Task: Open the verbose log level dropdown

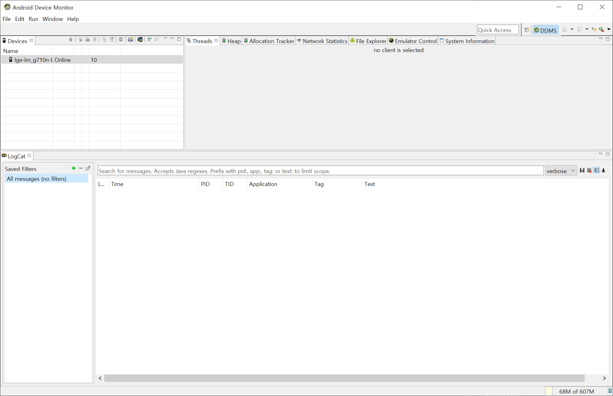Action: click(x=561, y=171)
